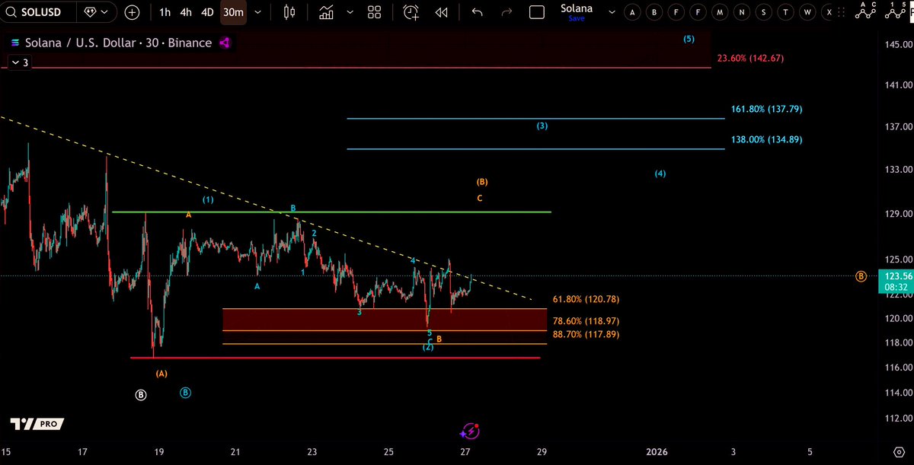
Task: Switch to the 4D interval
Action: pos(207,12)
